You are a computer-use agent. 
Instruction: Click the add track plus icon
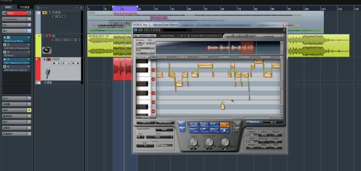pos(77,8)
